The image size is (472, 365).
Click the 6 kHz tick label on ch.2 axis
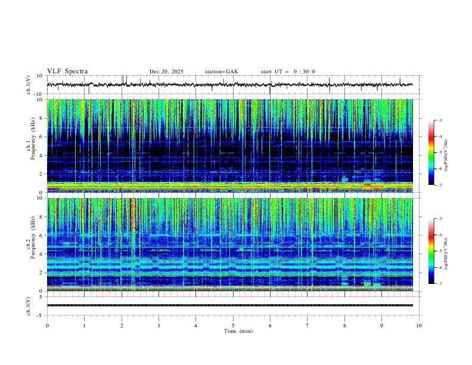pyautogui.click(x=41, y=236)
